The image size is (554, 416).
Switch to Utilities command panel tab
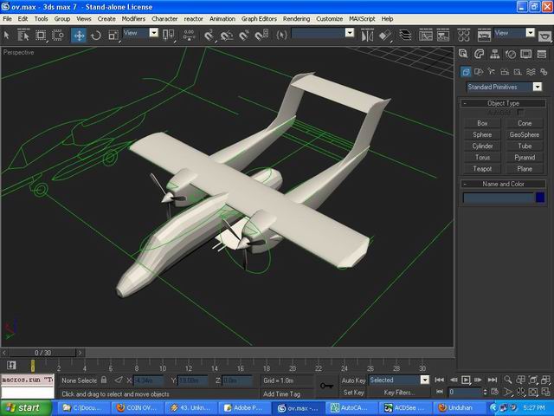(542, 54)
